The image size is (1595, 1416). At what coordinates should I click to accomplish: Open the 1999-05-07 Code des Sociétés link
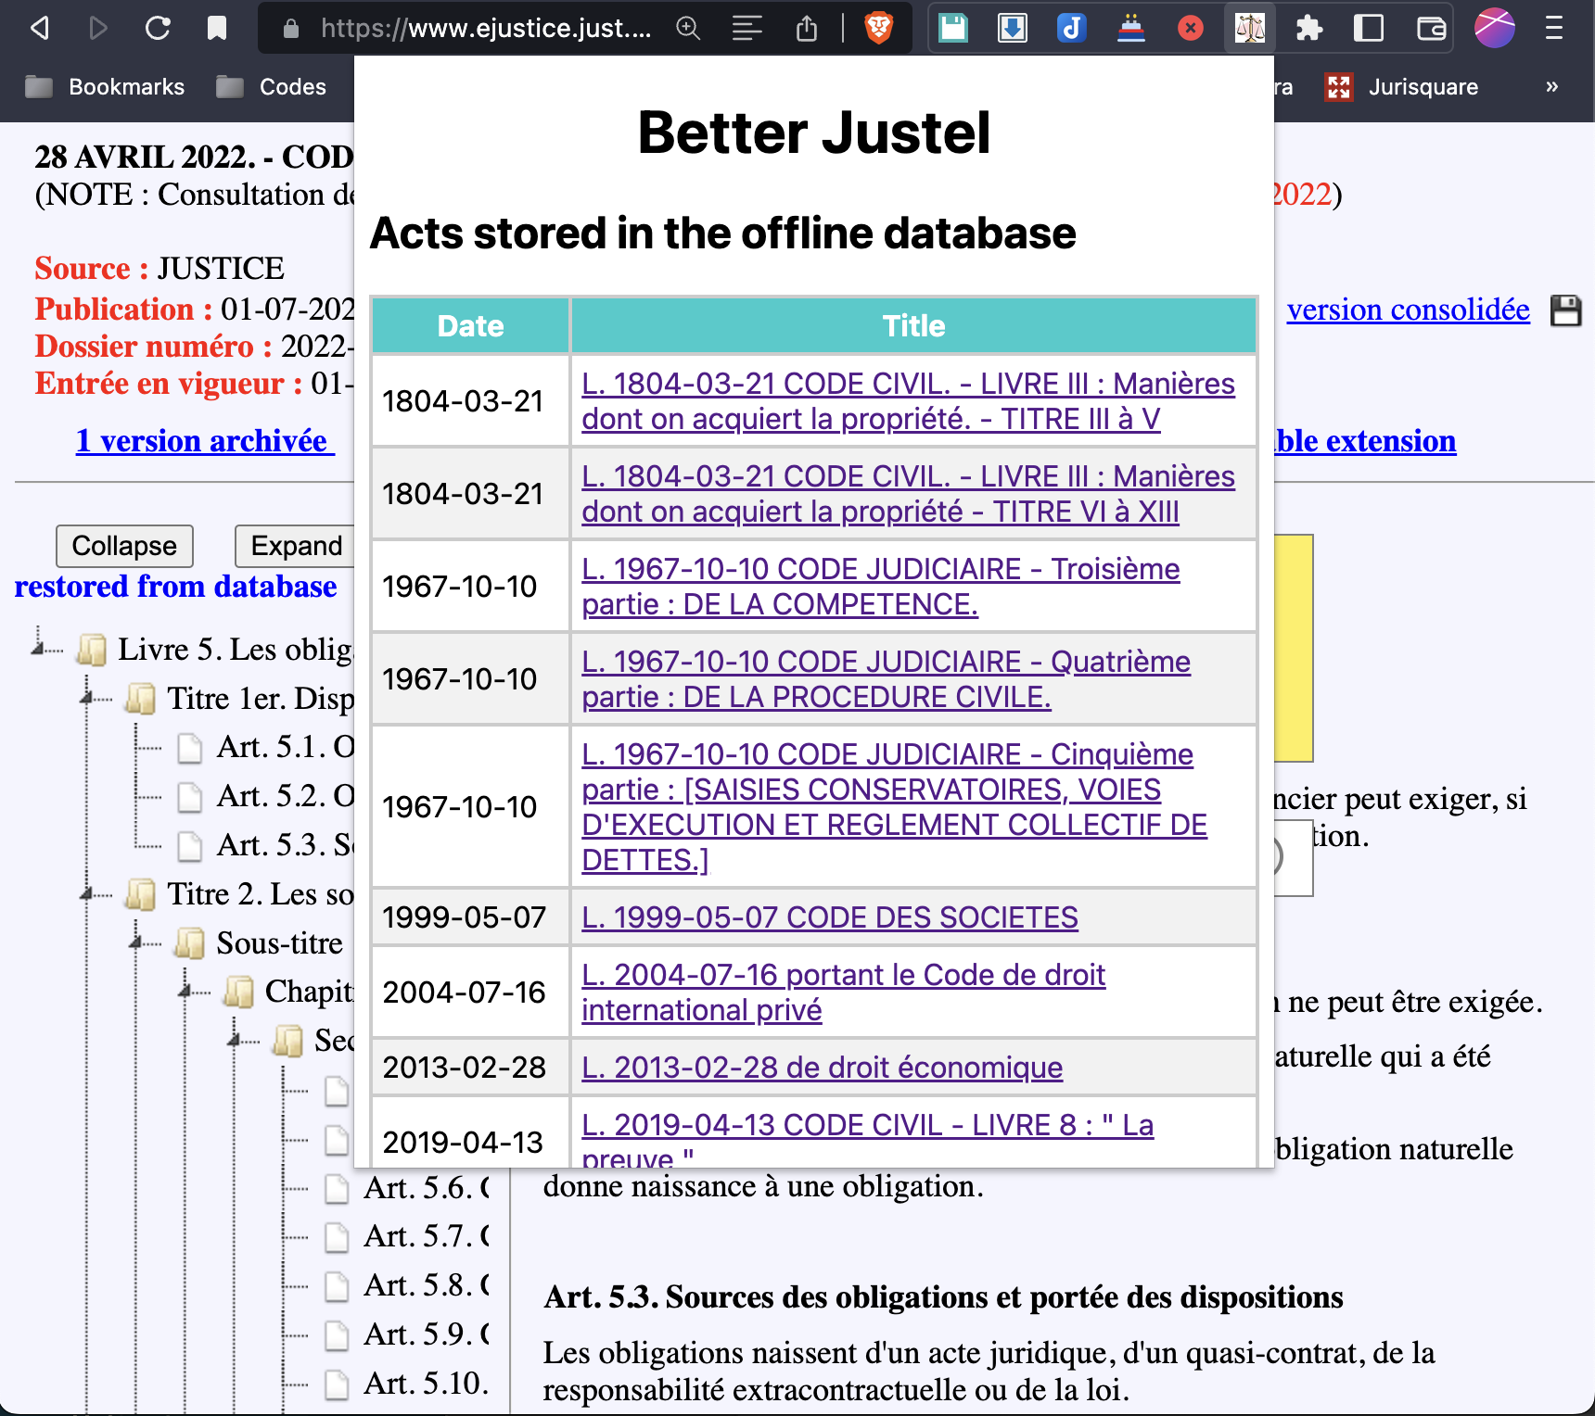pos(829,917)
